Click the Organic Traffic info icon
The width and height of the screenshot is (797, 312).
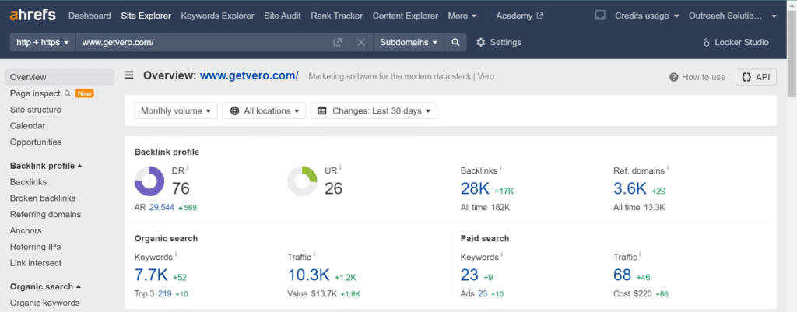(x=315, y=254)
